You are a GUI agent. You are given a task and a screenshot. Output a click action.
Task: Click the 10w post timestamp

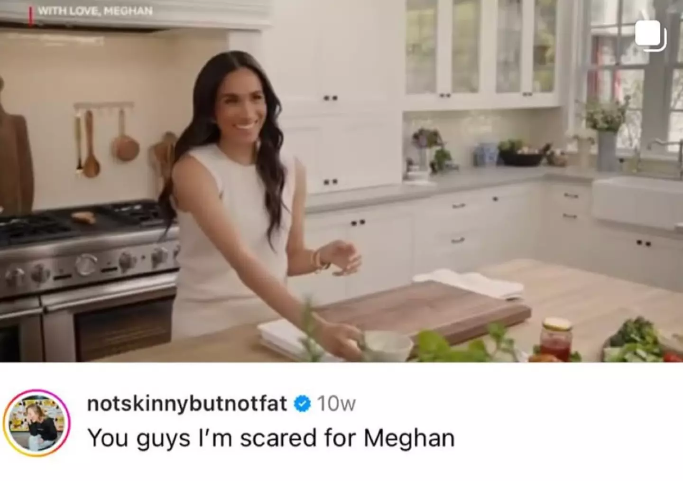pyautogui.click(x=336, y=404)
